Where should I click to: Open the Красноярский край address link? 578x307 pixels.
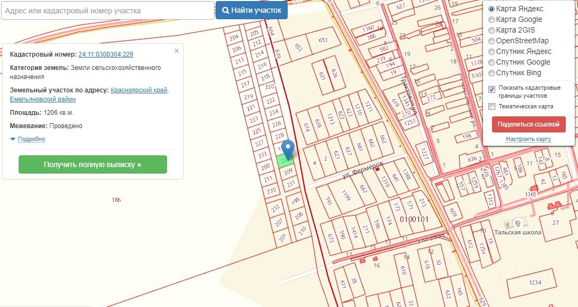pyautogui.click(x=140, y=90)
